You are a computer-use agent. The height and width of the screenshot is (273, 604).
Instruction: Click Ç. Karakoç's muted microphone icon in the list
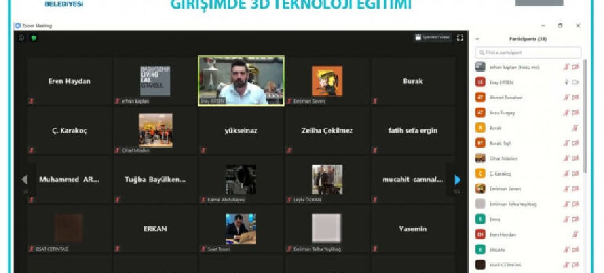point(567,174)
